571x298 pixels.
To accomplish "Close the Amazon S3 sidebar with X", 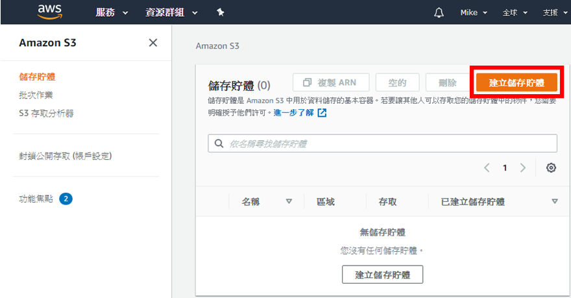I will point(153,43).
